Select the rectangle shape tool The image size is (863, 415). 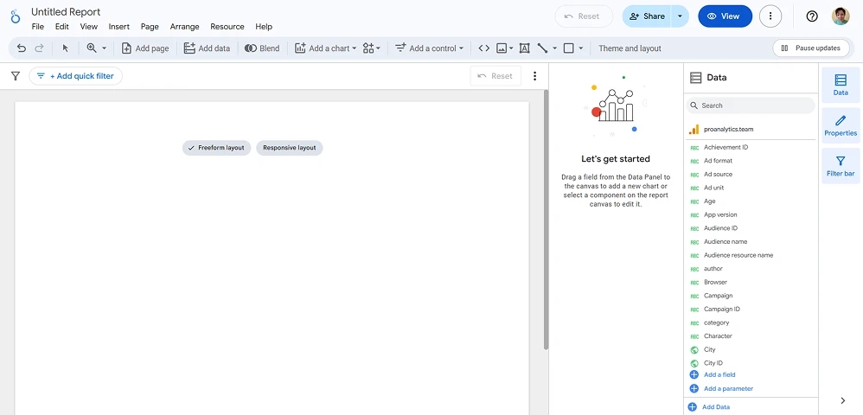[569, 48]
